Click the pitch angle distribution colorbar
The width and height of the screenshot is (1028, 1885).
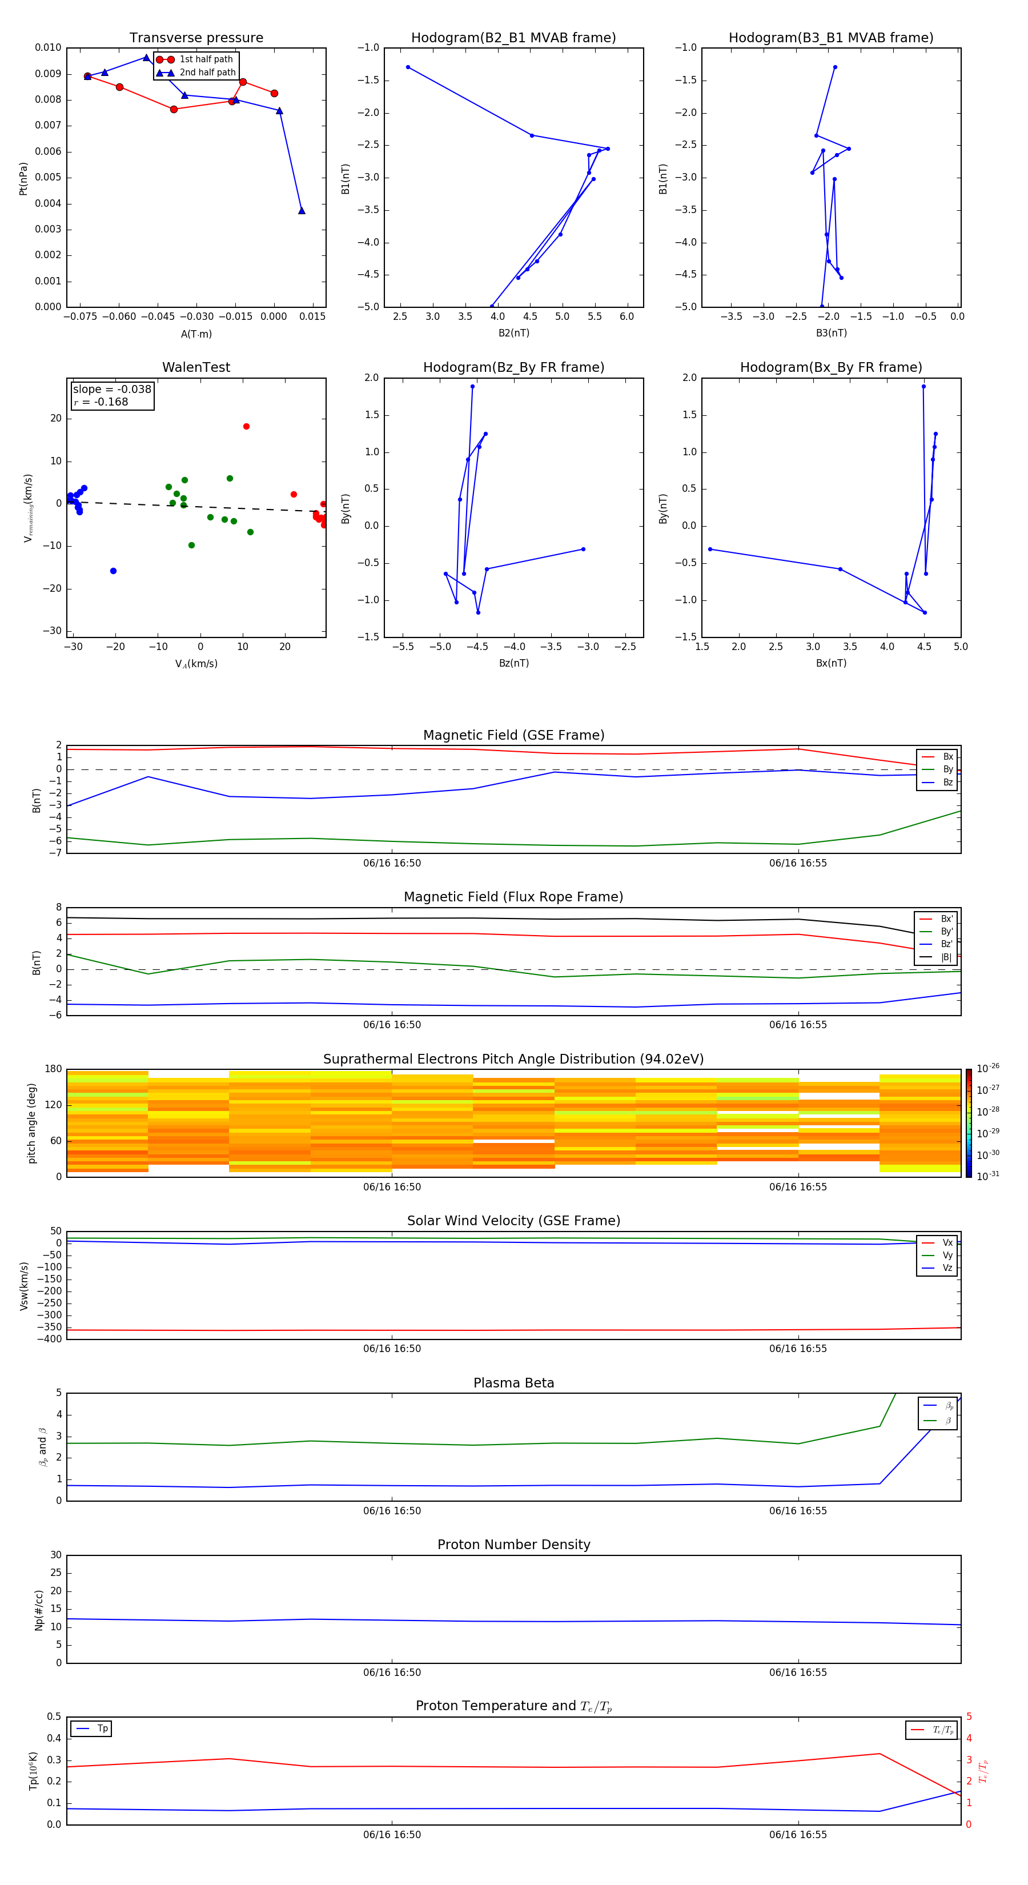(x=969, y=1123)
